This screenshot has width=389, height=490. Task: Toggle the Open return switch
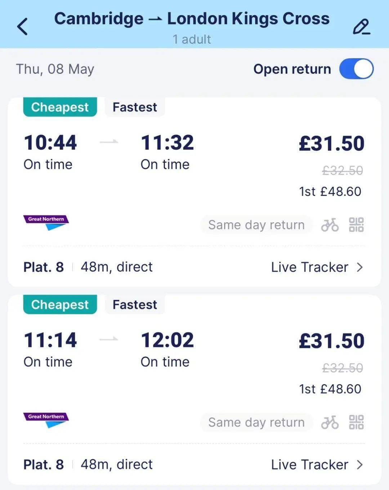click(x=356, y=69)
